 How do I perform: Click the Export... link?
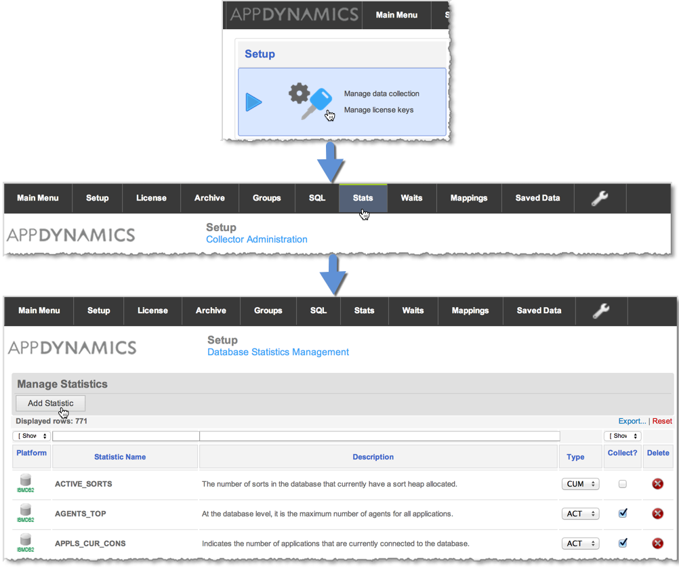pyautogui.click(x=632, y=421)
